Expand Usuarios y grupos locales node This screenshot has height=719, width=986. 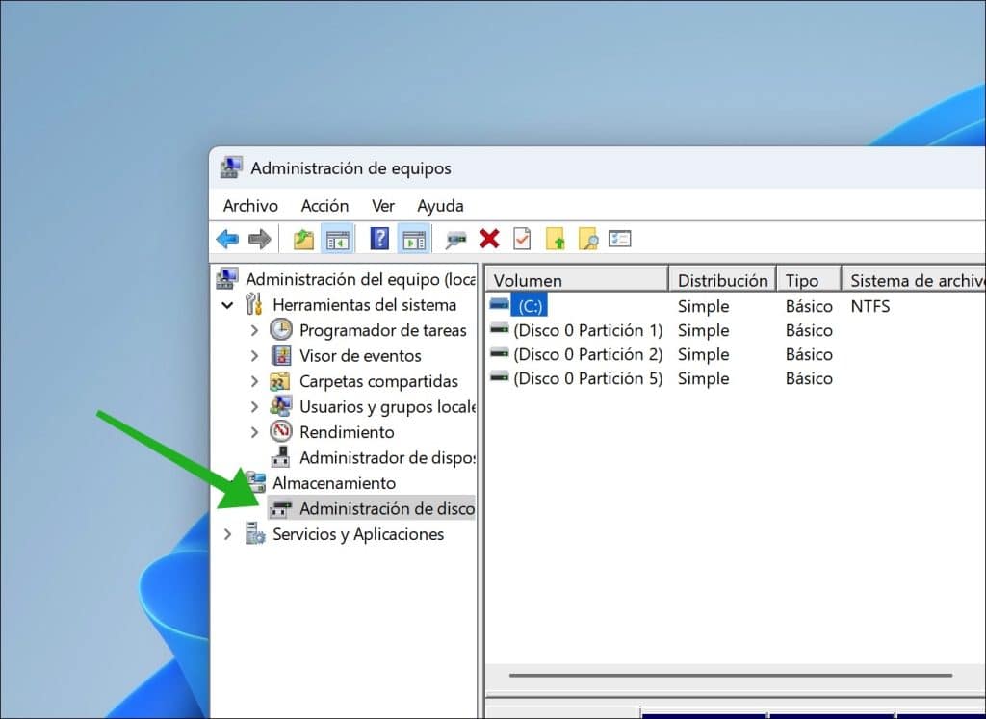[254, 406]
